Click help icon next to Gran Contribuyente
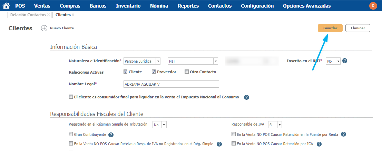This screenshot has width=382, height=151. [111, 135]
